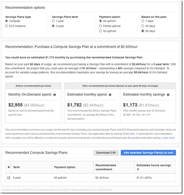The height and width of the screenshot is (195, 184).
Task: Click info icon beside Estimated monthly savings
Action: click(x=168, y=95)
